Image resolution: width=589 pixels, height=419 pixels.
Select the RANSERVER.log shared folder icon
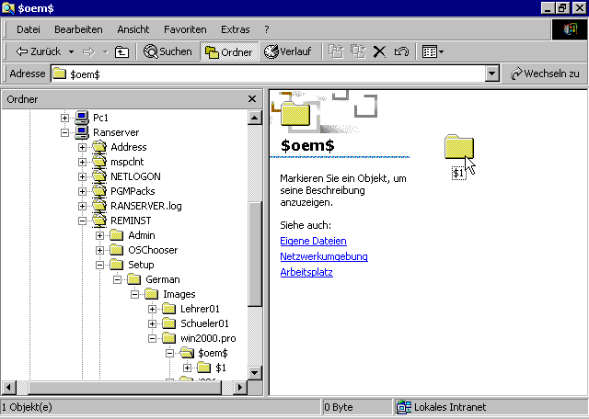[x=99, y=206]
